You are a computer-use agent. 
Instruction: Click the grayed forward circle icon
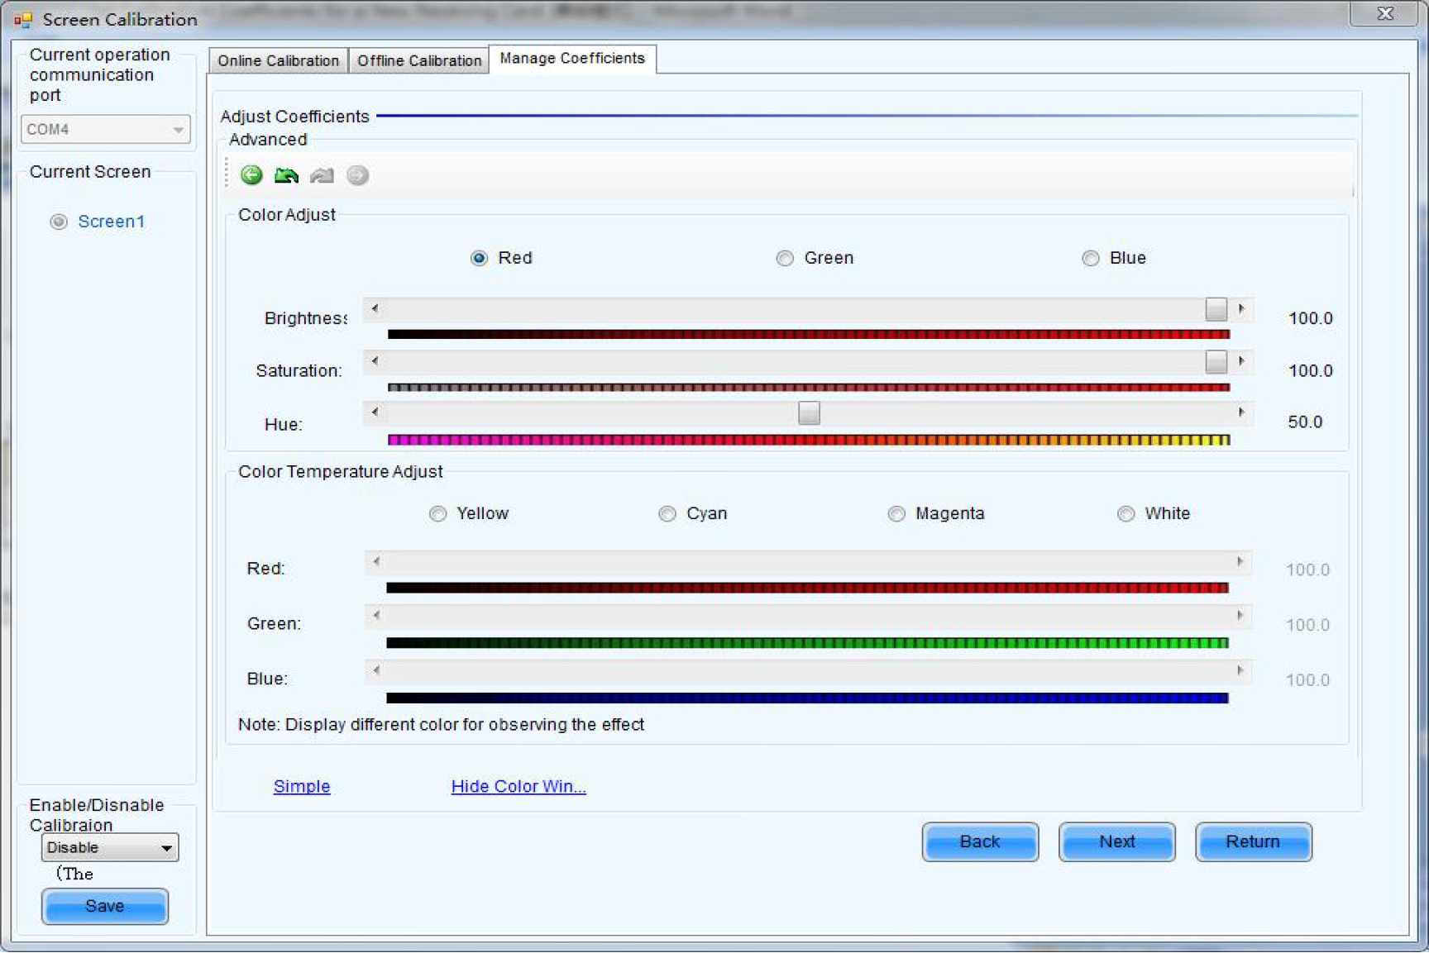pos(357,175)
